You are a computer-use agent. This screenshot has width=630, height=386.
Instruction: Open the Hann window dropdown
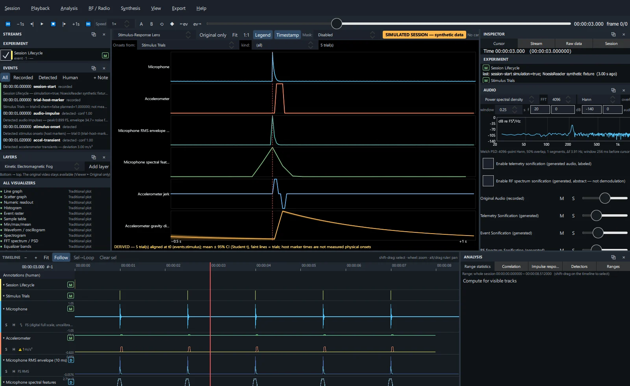point(598,99)
